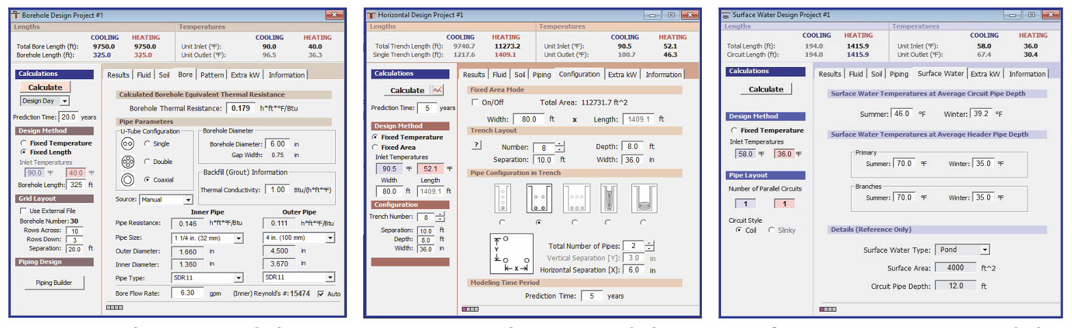Screen dimensions: 1072x328
Task: Open Extra kW tab in Horizontal Design
Action: [x=622, y=74]
